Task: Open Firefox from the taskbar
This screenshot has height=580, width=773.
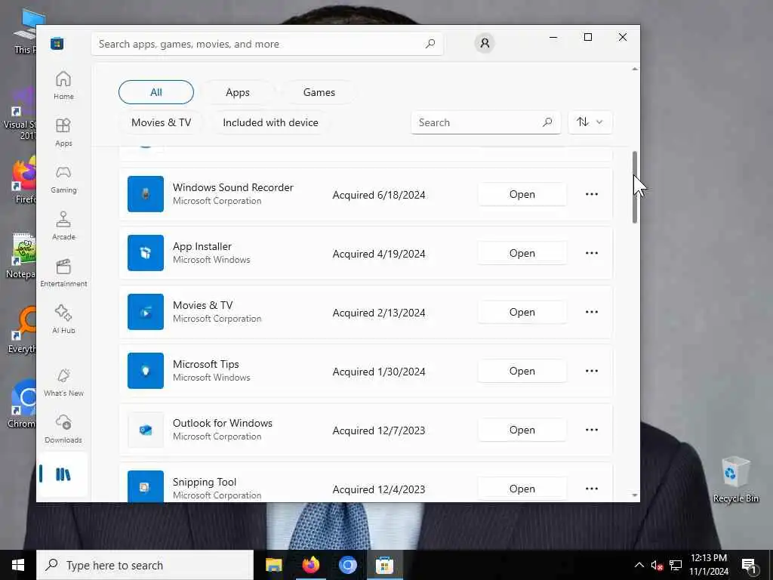Action: point(310,565)
